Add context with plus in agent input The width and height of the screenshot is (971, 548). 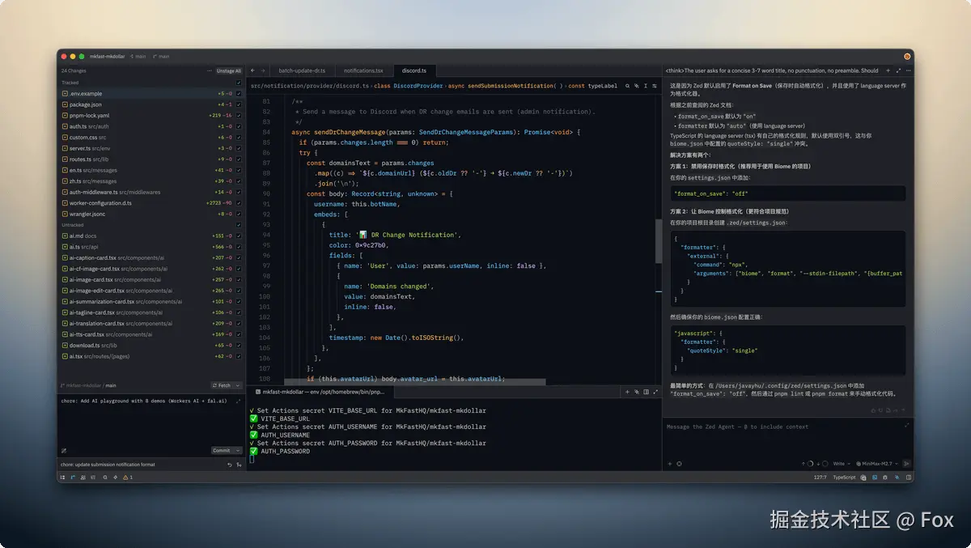[670, 464]
